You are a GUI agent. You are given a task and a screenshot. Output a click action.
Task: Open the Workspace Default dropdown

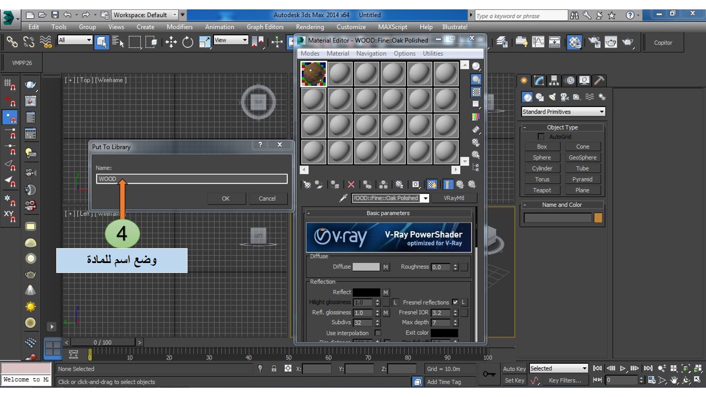tap(146, 15)
